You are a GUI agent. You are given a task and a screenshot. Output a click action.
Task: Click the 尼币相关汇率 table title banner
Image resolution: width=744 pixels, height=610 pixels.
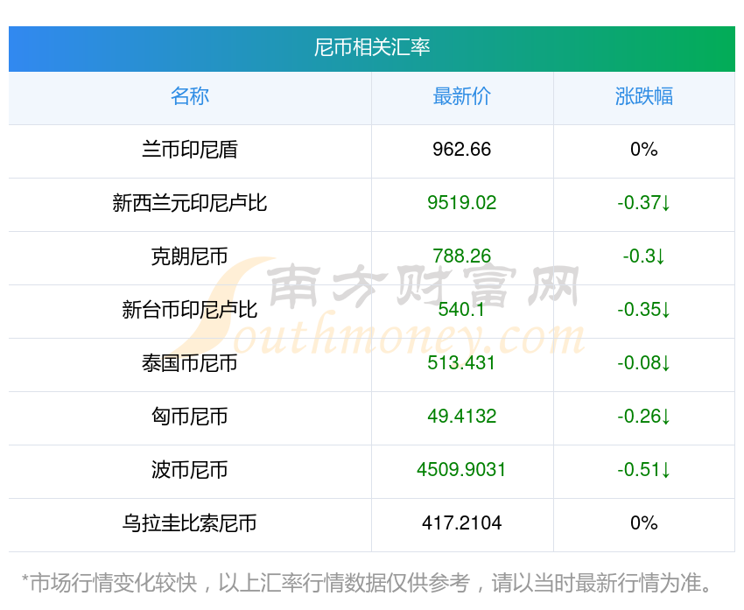coord(372,47)
